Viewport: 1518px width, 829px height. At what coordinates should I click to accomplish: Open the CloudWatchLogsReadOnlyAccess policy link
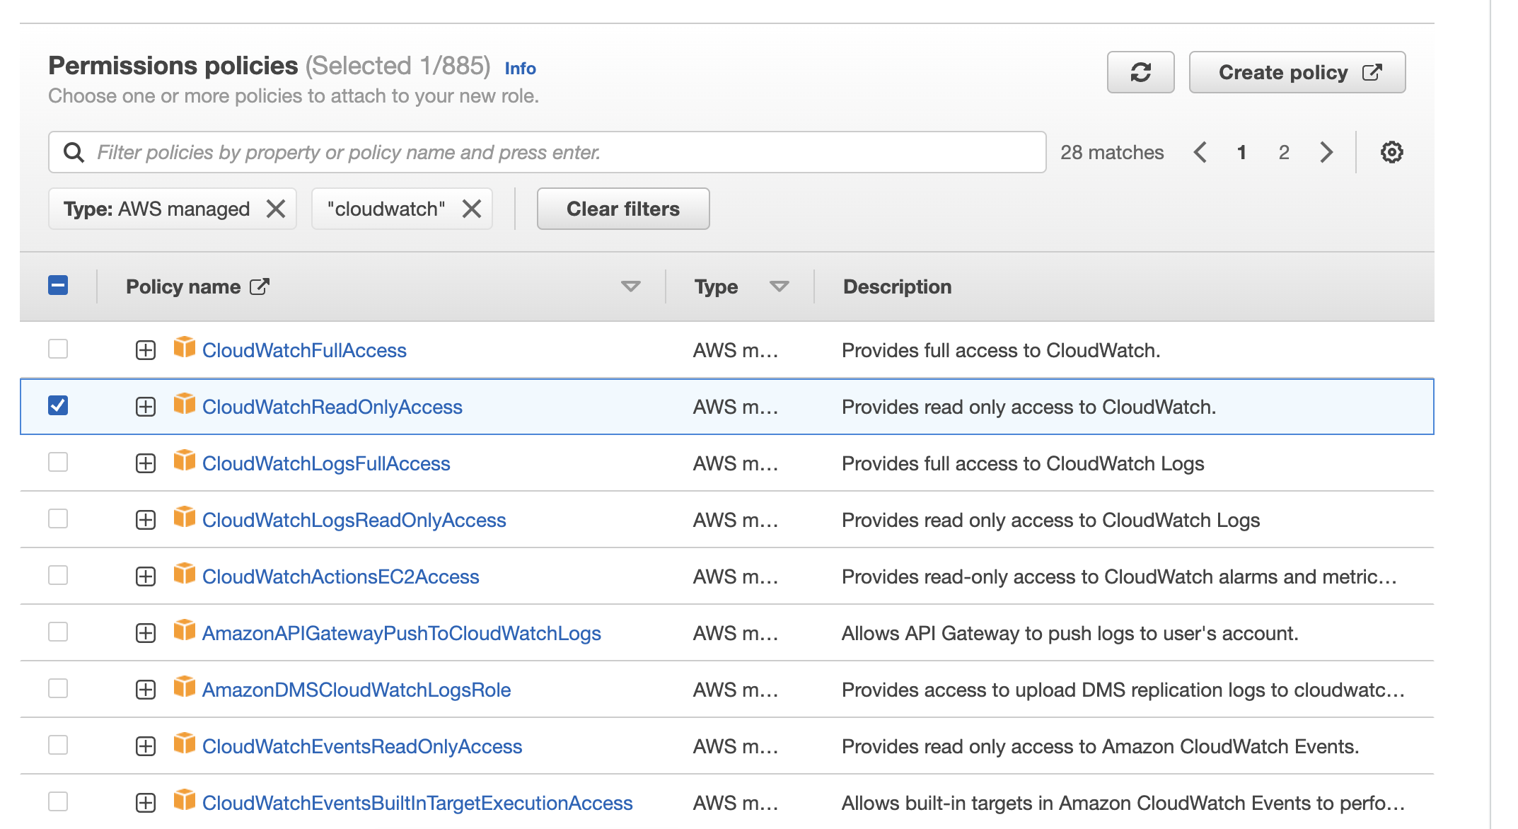tap(354, 520)
